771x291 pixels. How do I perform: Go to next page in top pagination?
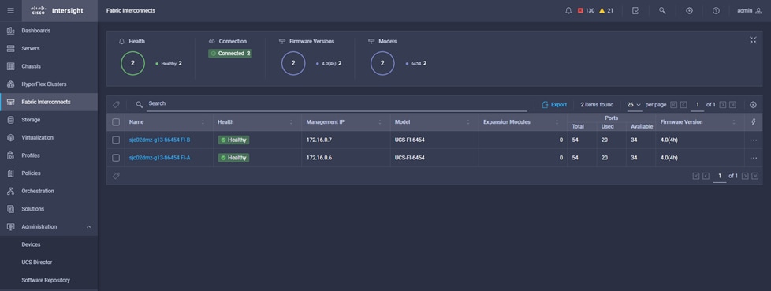[x=723, y=105]
